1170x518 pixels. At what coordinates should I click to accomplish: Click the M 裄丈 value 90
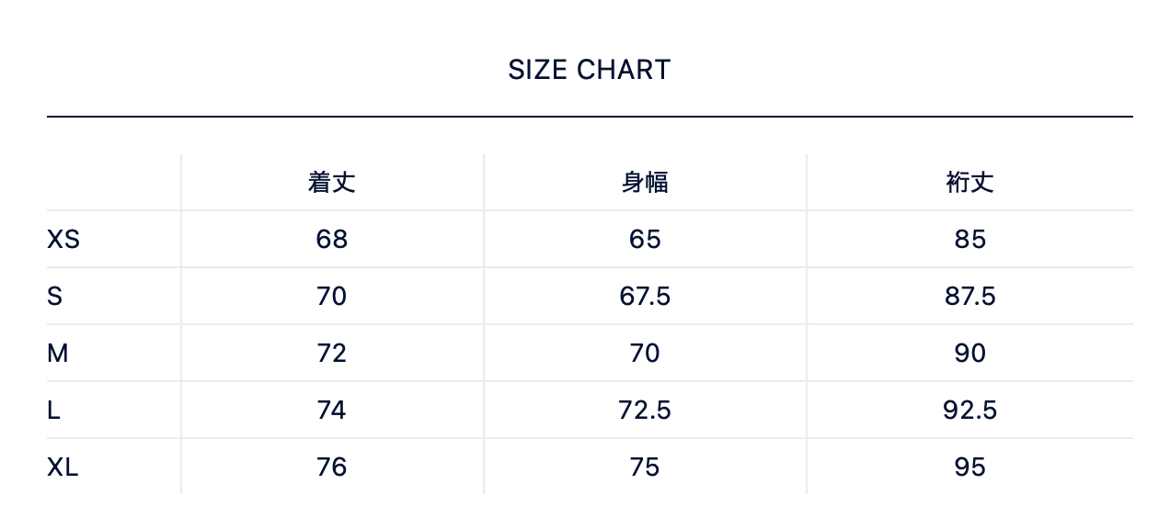(x=969, y=354)
